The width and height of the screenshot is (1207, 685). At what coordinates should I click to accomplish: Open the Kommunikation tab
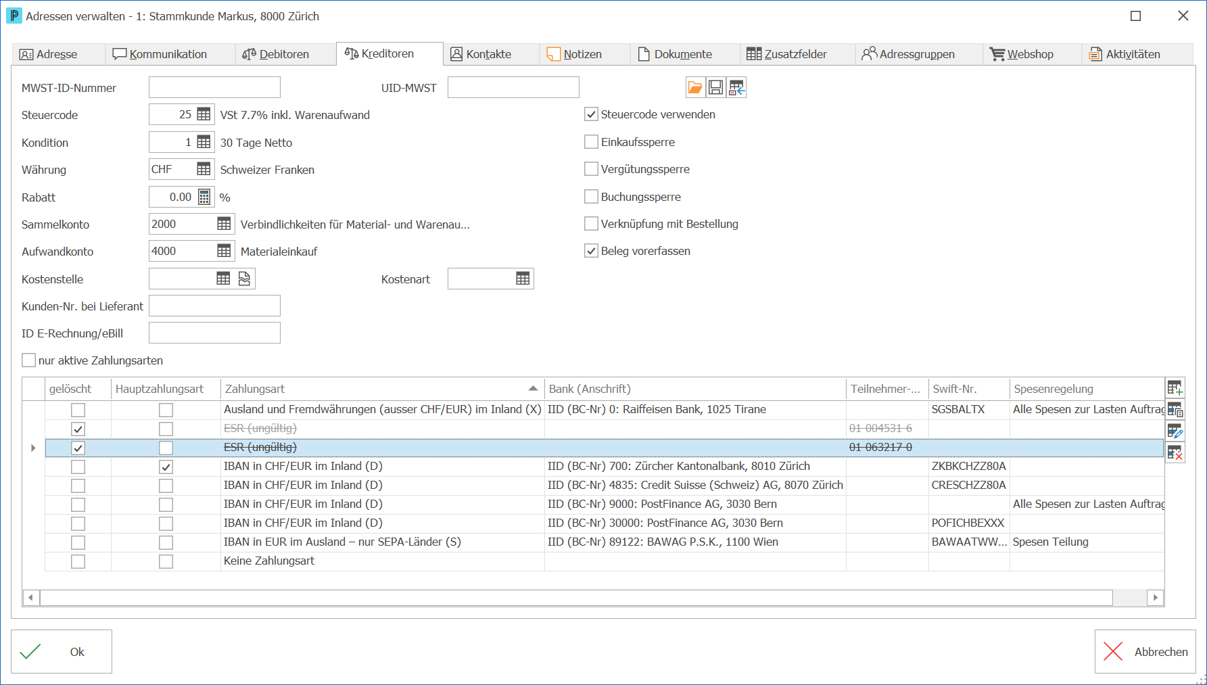pyautogui.click(x=169, y=54)
